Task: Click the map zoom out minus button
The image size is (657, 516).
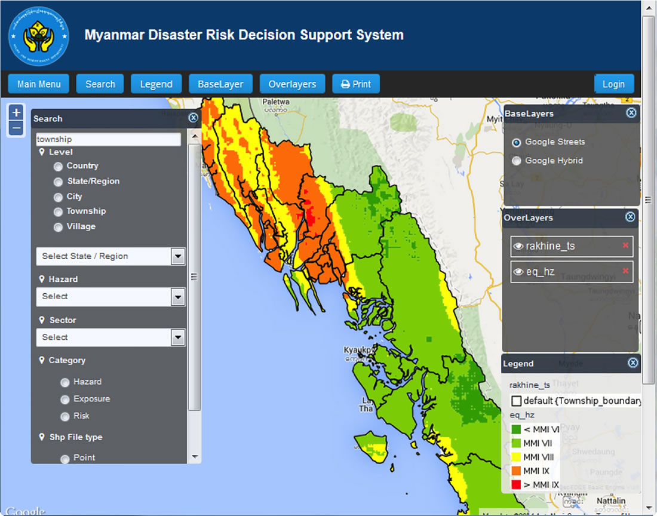Action: point(17,128)
